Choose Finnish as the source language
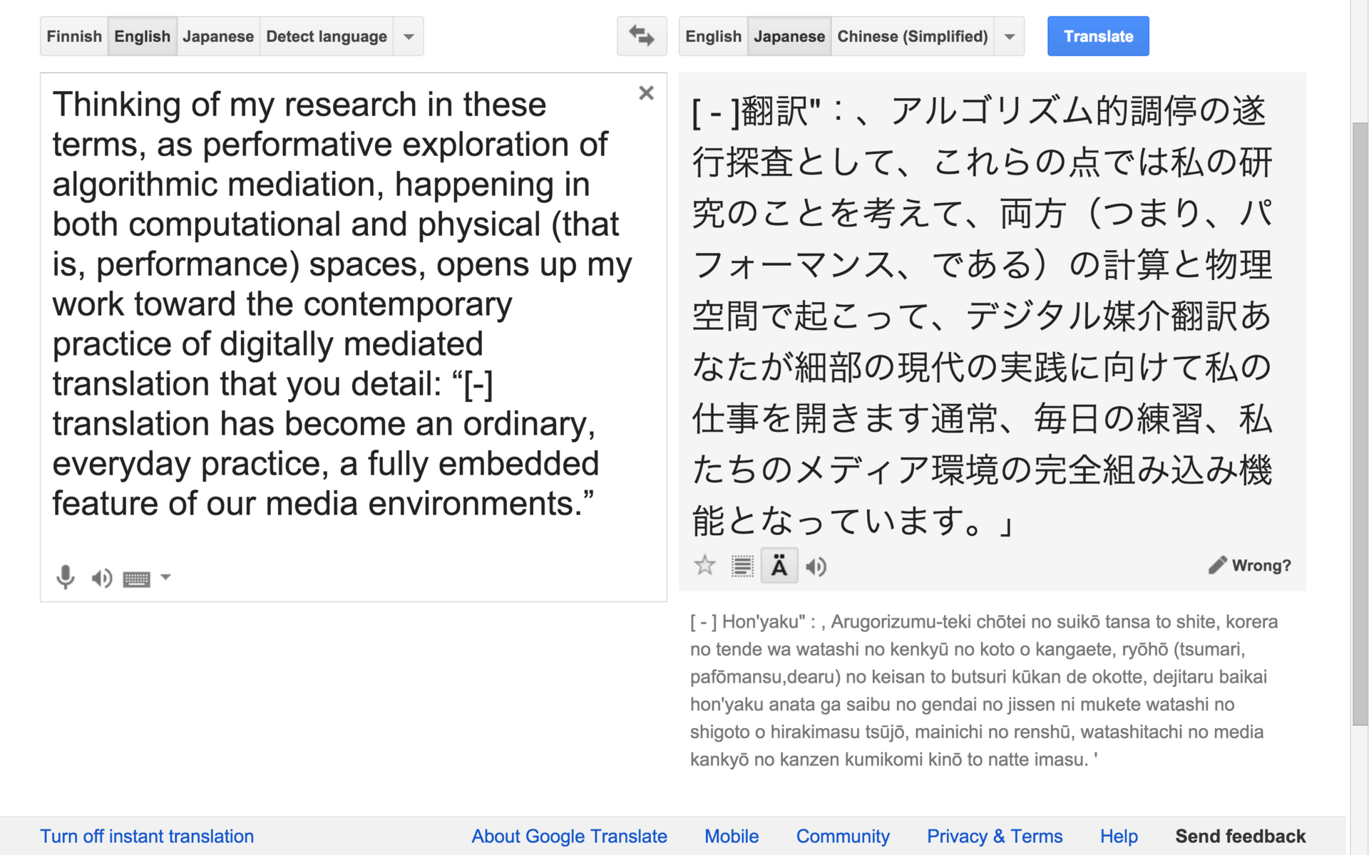This screenshot has width=1369, height=855. coord(74,36)
